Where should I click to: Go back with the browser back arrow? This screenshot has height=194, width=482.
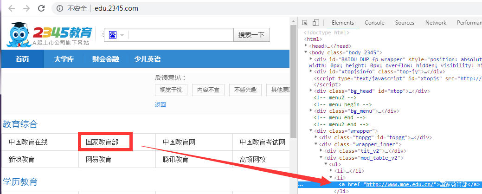click(x=12, y=9)
